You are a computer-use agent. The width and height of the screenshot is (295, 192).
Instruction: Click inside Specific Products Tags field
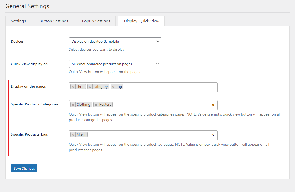coord(148,135)
